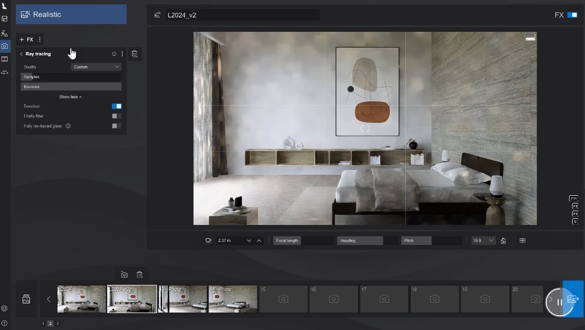The image size is (585, 330).
Task: Toggle the Denoiser switch
Action: 116,106
